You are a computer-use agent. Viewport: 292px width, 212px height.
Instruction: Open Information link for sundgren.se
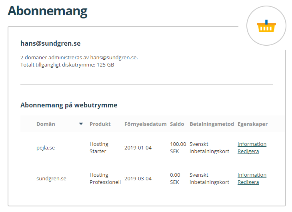(x=252, y=175)
